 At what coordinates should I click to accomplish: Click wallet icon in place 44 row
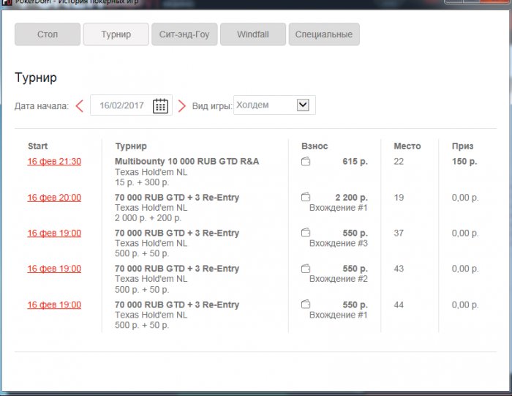pos(306,305)
